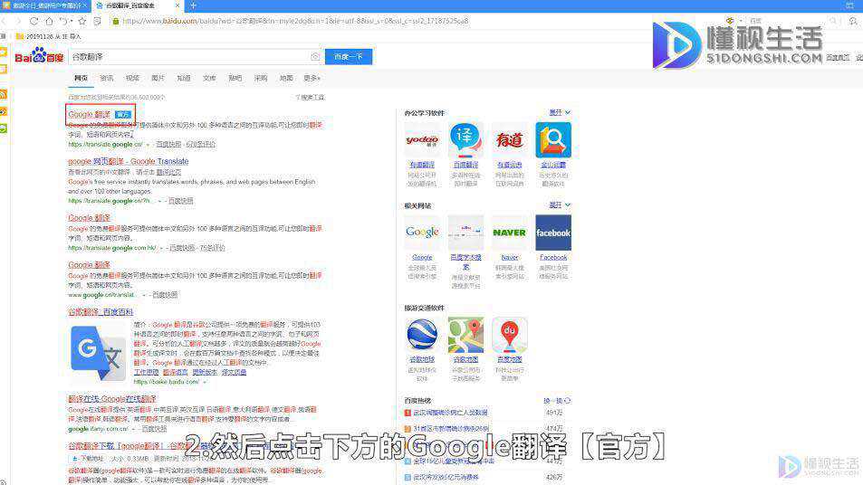Click the Naver text link under 相关网站
The height and width of the screenshot is (485, 863).
coord(510,257)
